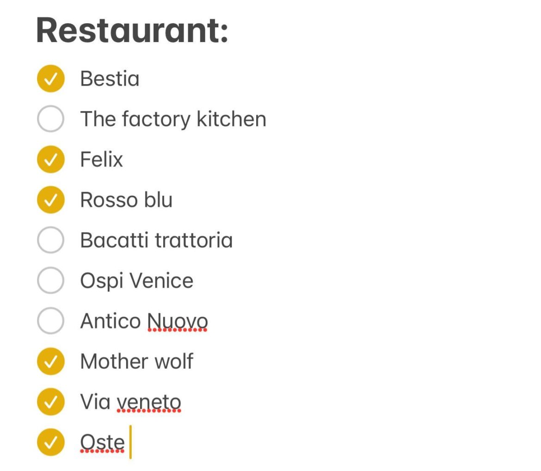Check the Antico Nuovo circle
The image size is (541, 471).
50,321
